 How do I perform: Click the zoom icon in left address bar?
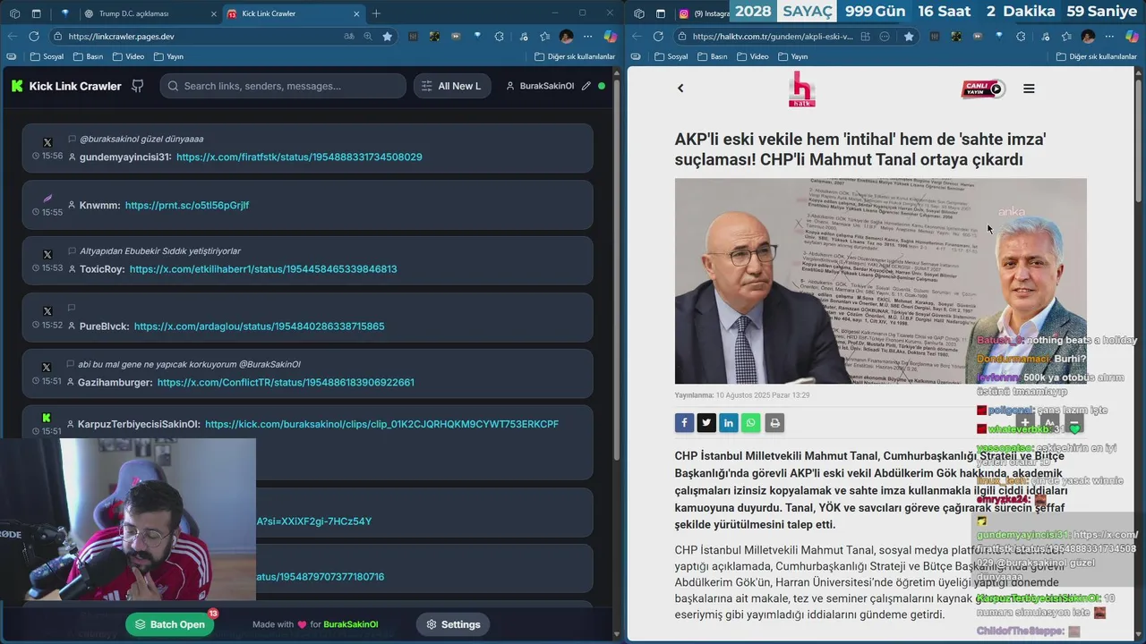pyautogui.click(x=368, y=37)
